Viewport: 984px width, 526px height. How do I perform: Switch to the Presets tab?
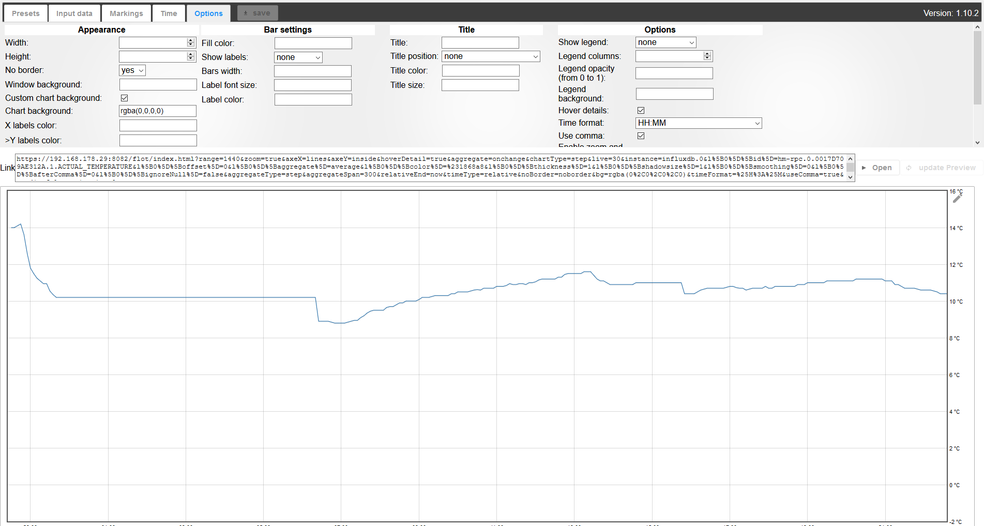point(26,13)
